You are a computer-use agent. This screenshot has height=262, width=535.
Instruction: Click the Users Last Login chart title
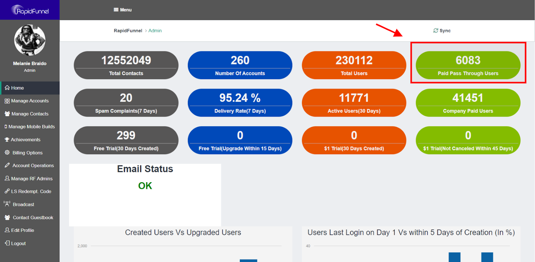coord(411,233)
